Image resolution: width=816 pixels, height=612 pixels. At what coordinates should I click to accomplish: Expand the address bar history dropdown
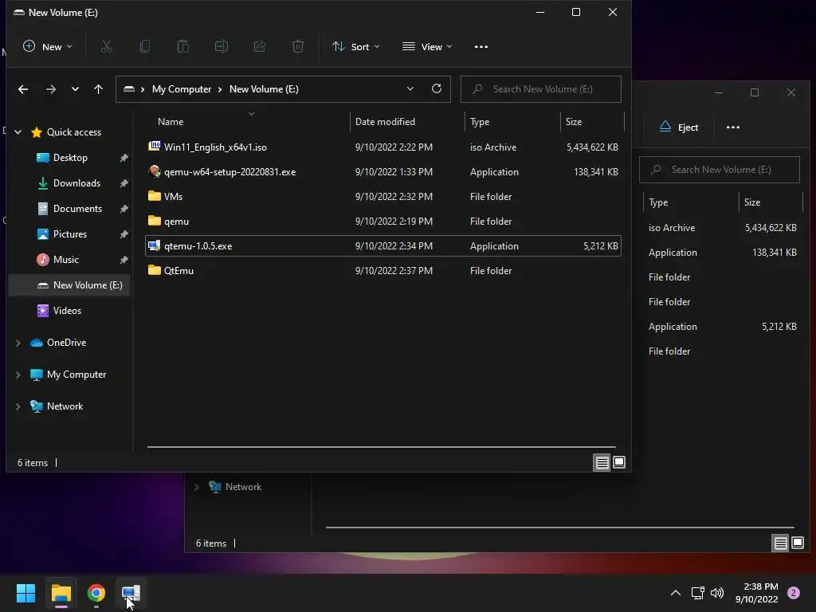click(410, 88)
